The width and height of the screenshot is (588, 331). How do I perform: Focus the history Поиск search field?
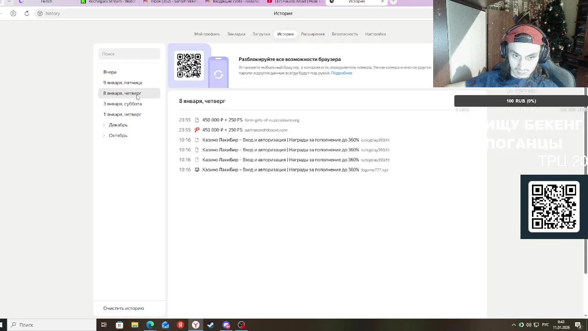pos(129,54)
